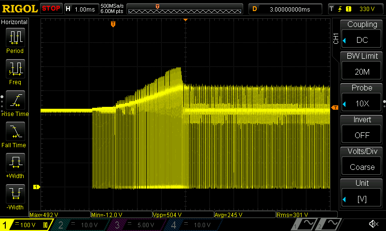This screenshot has width=386, height=231.
Task: Click the center trigger offset marker atop grid
Action: (185, 20)
